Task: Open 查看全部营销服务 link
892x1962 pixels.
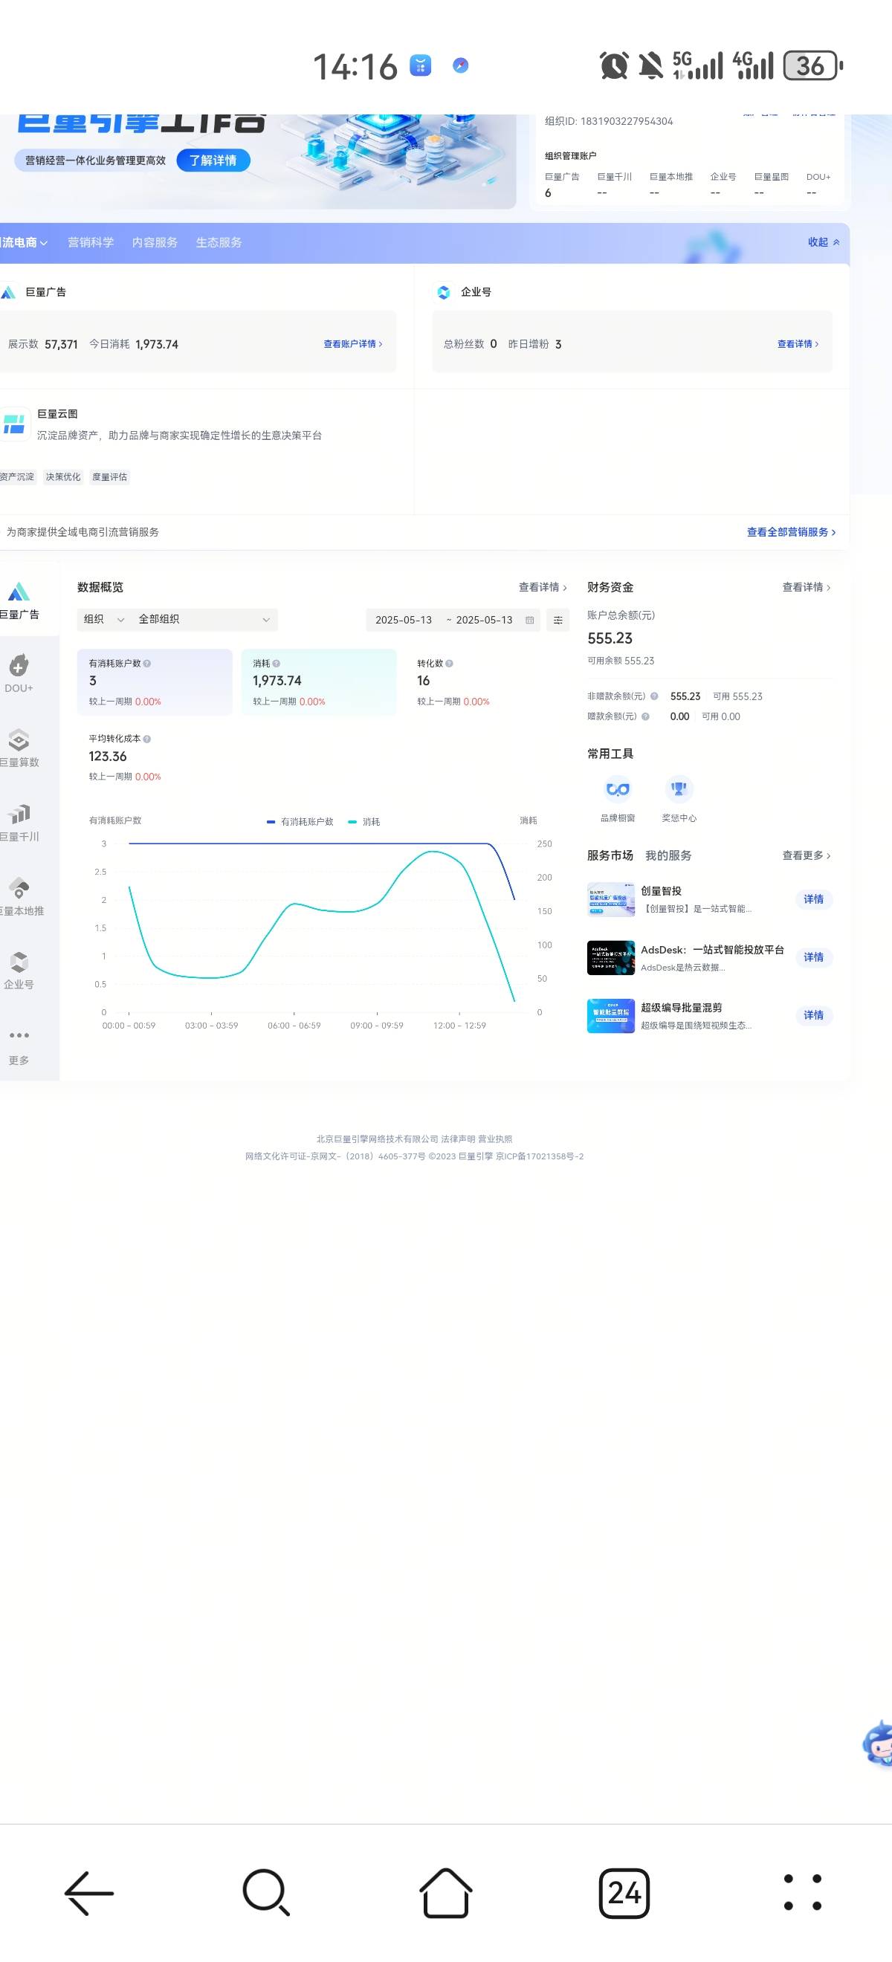Action: (791, 532)
